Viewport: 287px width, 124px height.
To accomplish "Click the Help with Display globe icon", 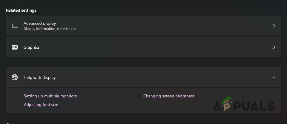I will 15,77.
